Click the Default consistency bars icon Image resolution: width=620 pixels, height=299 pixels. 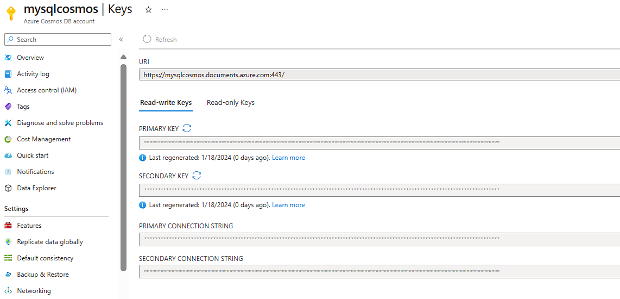pyautogui.click(x=8, y=258)
